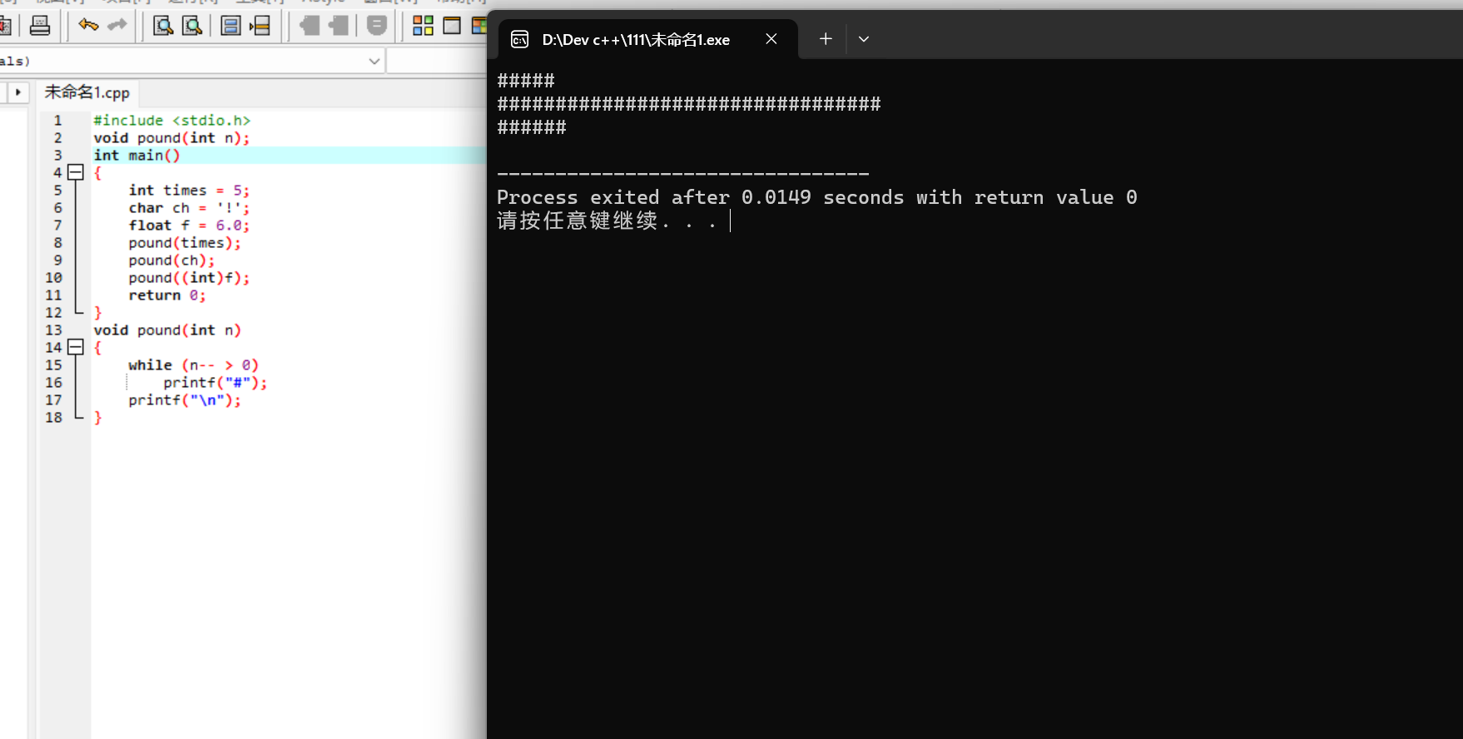
Task: Run program using the window icon
Action: click(x=452, y=26)
